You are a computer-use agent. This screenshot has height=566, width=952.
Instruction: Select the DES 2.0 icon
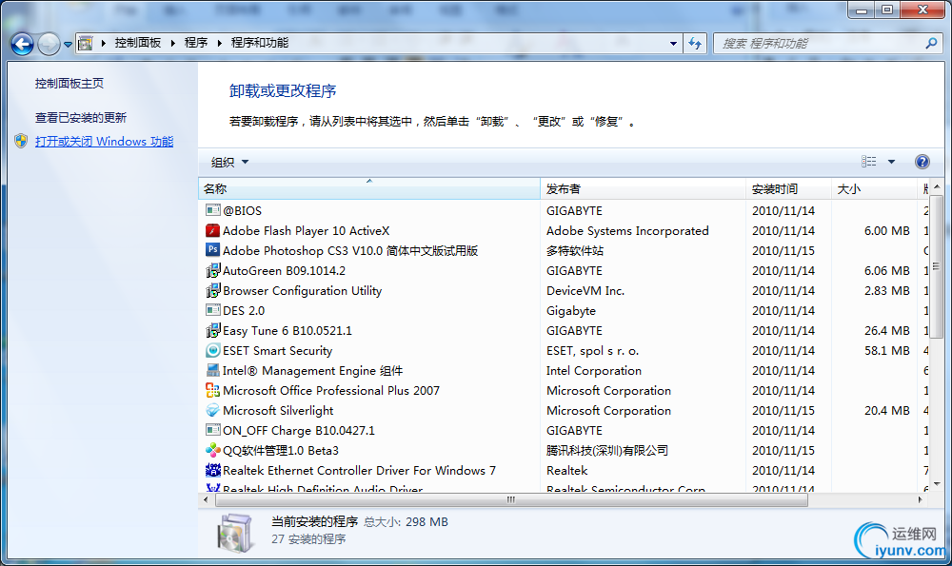point(213,311)
